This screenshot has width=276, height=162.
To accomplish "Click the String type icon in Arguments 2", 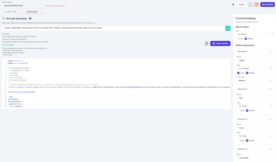I will pyautogui.click(x=240, y=106).
